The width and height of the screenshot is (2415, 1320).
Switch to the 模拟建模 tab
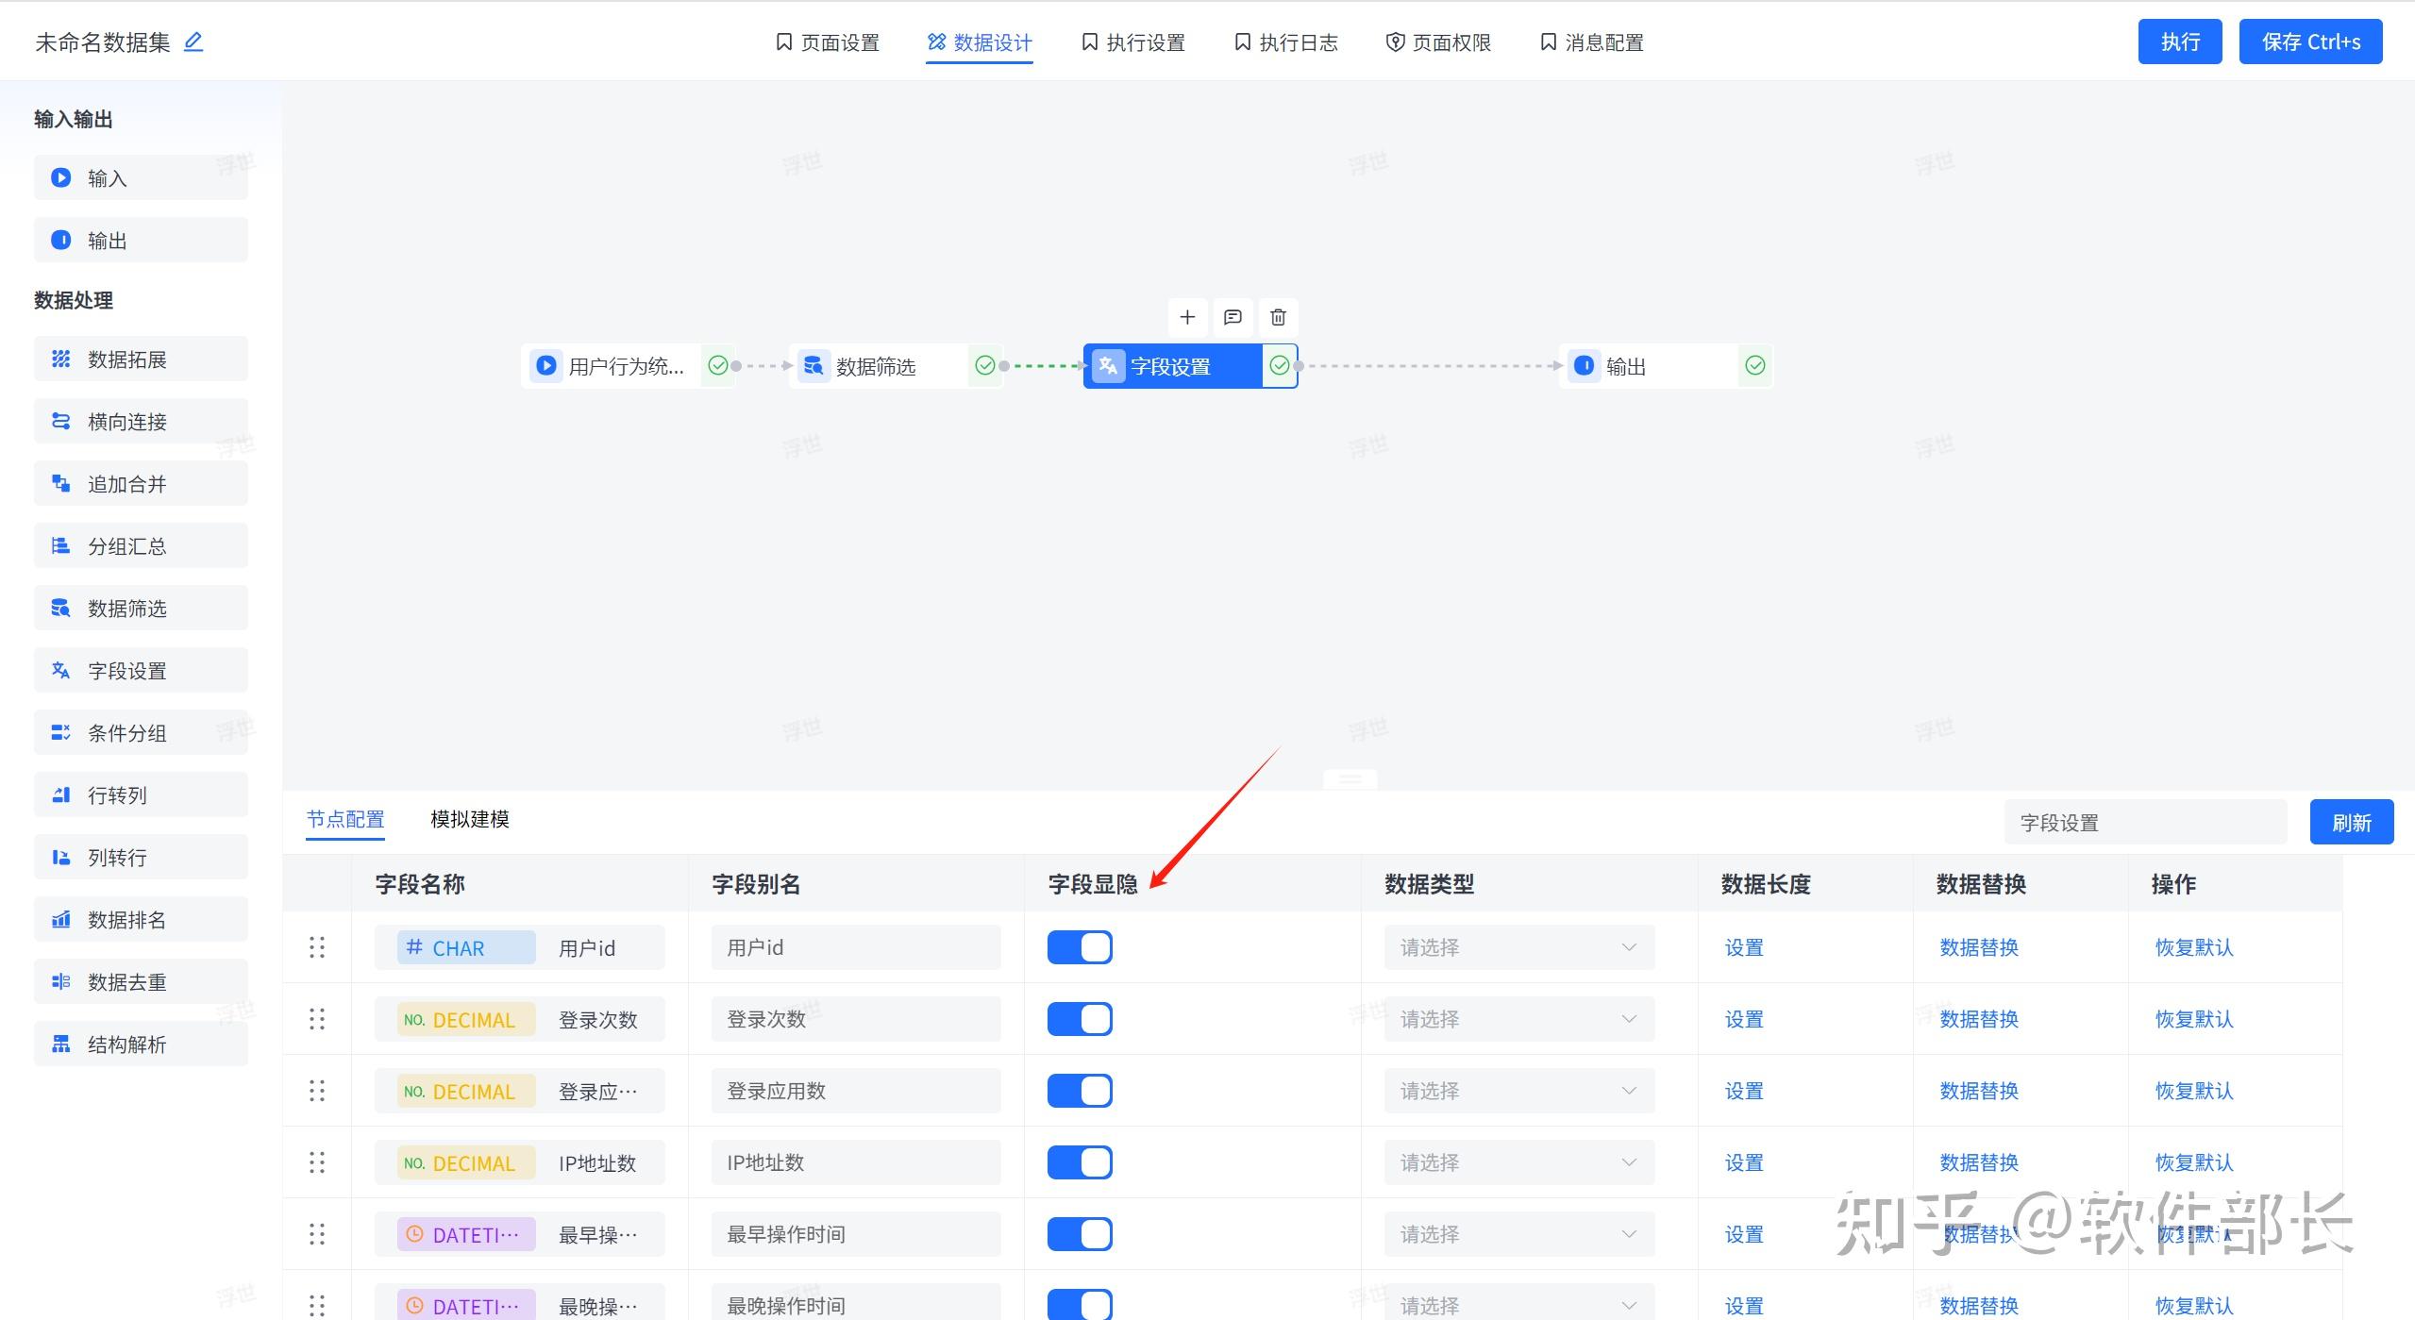tap(469, 818)
